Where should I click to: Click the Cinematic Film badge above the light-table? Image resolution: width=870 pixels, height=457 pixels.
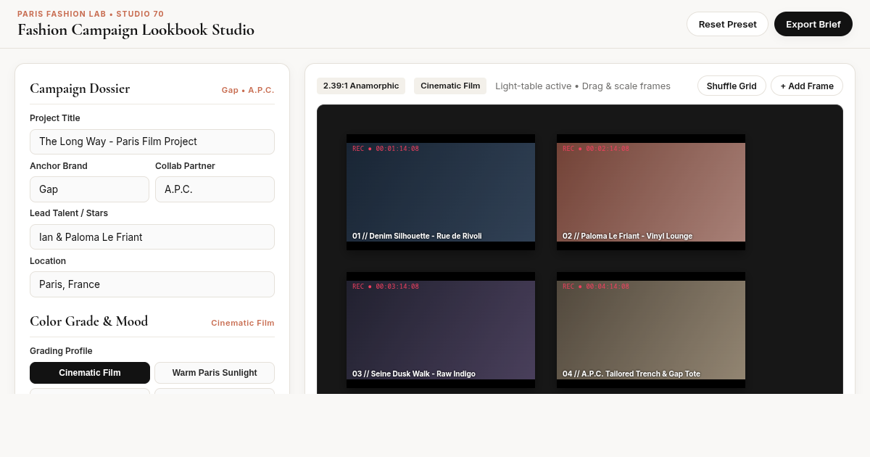pyautogui.click(x=450, y=86)
